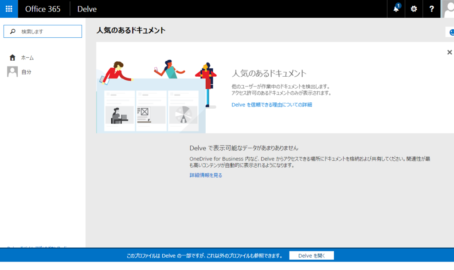This screenshot has width=454, height=270.
Task: Open the Office 365 app launcher grid
Action: point(9,9)
